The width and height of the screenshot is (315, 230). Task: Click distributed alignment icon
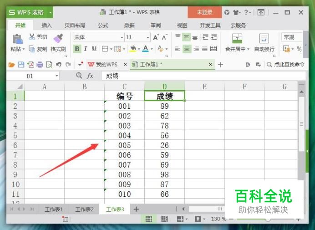click(x=213, y=49)
